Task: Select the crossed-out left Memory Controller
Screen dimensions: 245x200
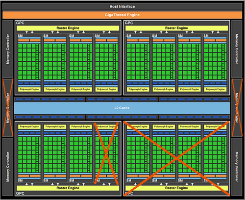Action: (8, 108)
